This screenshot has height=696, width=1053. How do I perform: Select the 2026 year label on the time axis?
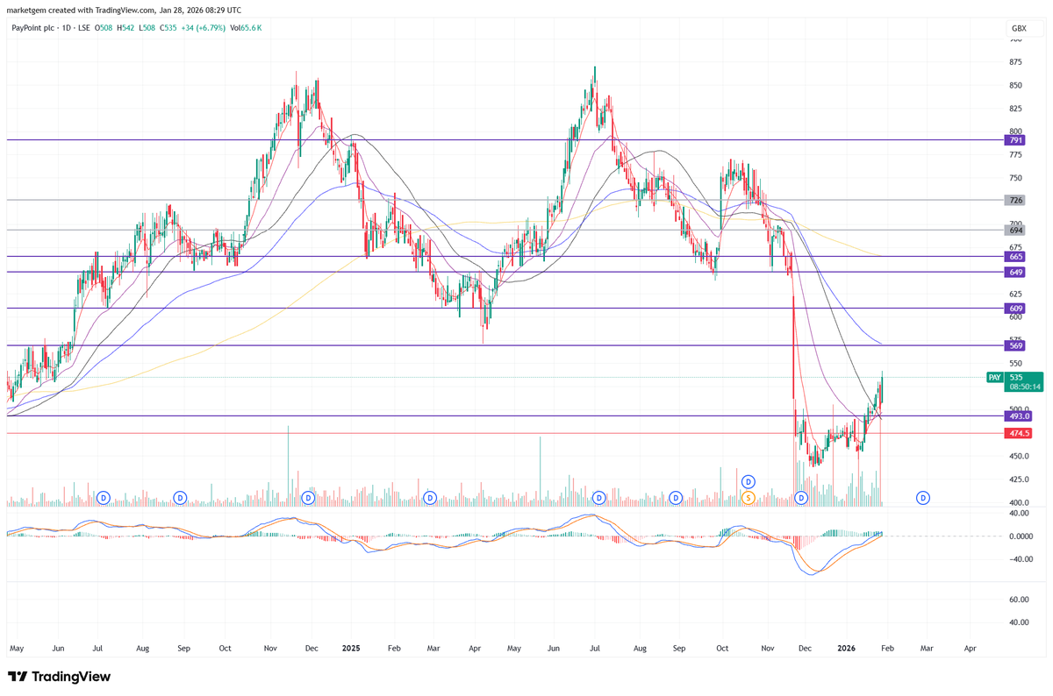tap(845, 648)
